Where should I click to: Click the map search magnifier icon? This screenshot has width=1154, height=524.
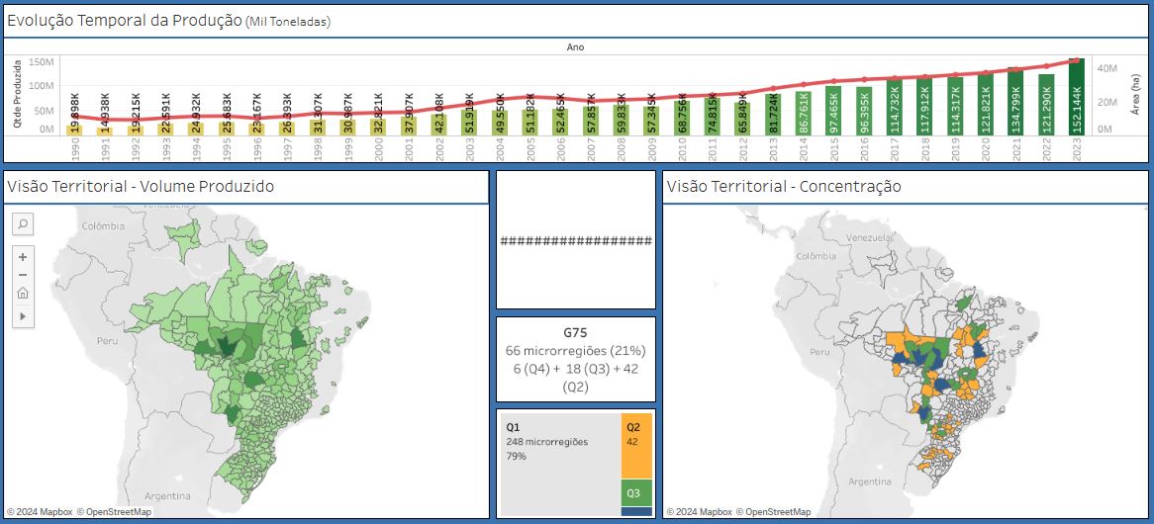(x=23, y=224)
